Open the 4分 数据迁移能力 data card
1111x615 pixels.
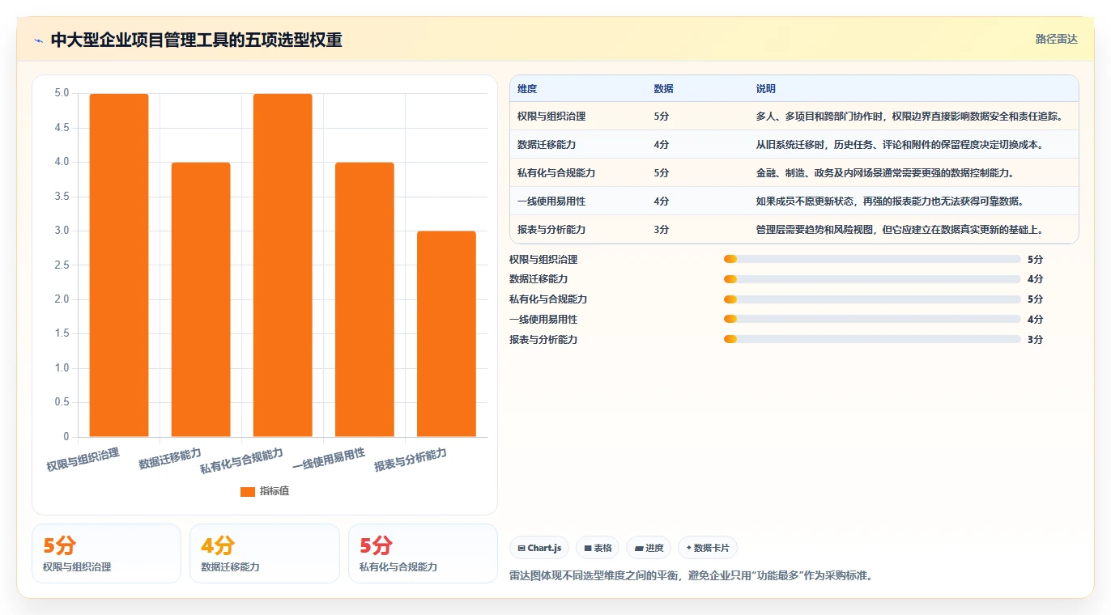coord(264,553)
